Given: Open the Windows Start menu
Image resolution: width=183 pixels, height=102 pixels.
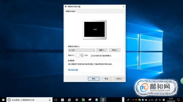Looking at the screenshot, I should pyautogui.click(x=3, y=100).
